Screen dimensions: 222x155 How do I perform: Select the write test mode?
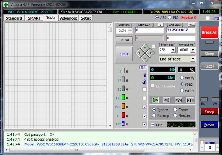coord(182,90)
